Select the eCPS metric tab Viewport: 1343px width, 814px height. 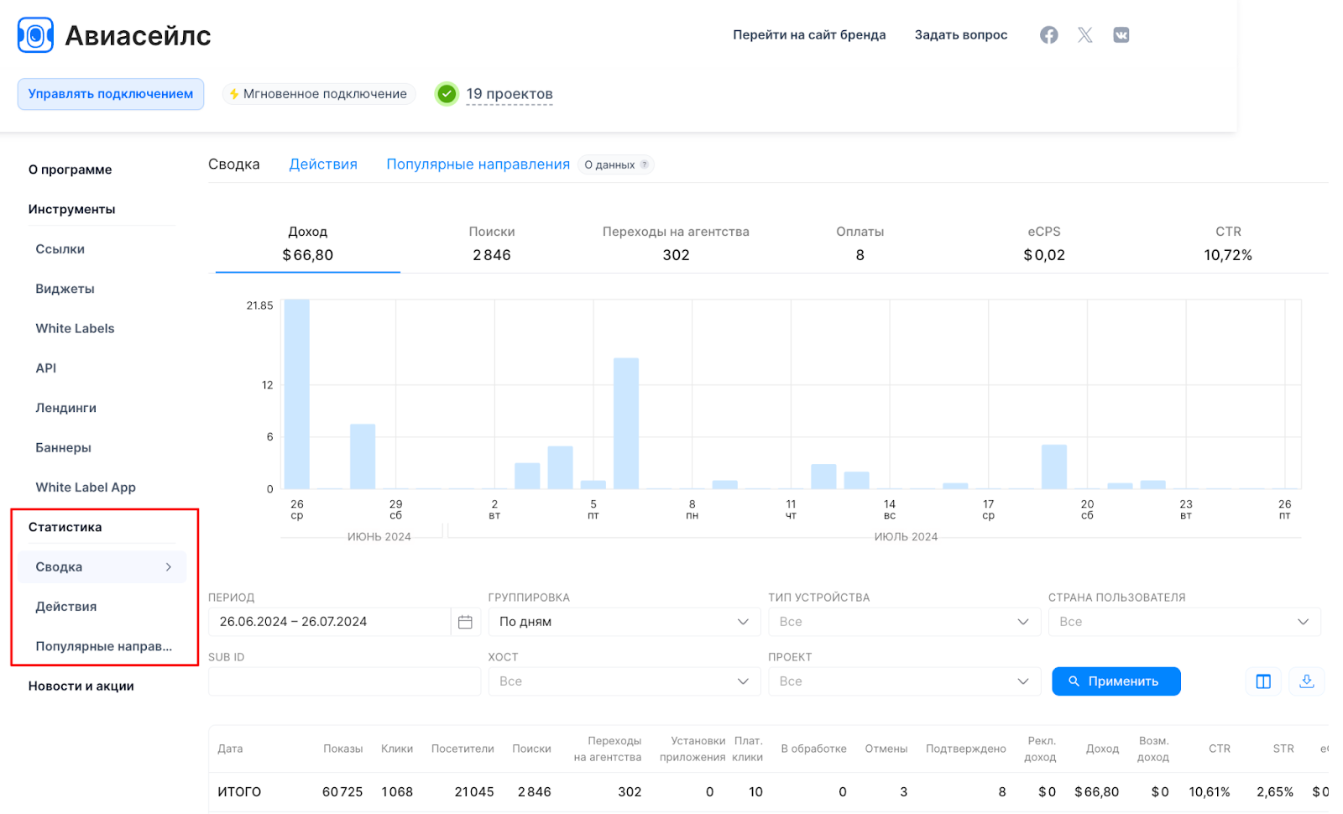(1044, 243)
